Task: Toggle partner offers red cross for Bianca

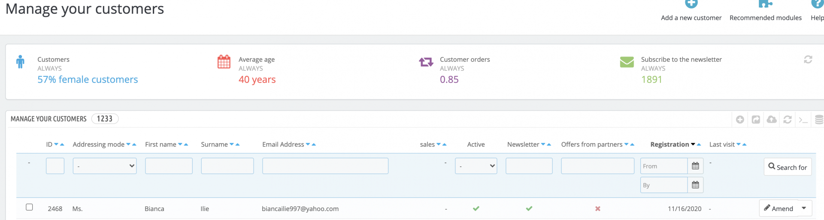Action: click(597, 209)
